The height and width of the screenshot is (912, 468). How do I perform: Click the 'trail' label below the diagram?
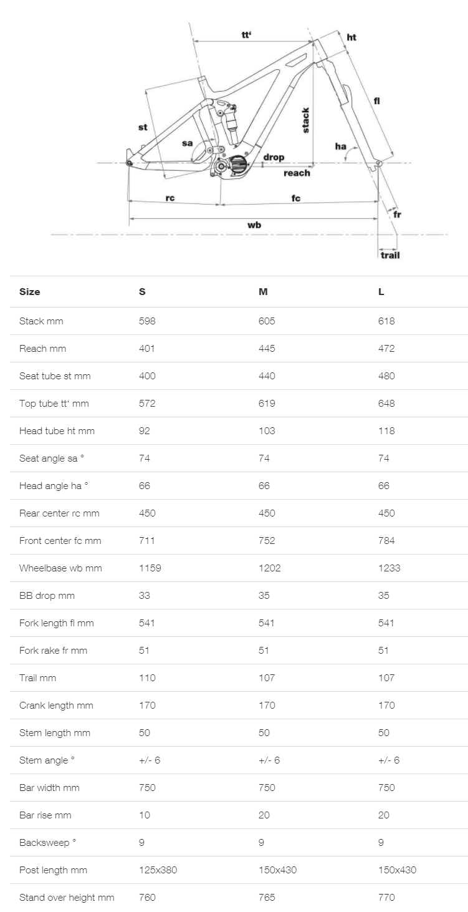(x=390, y=255)
